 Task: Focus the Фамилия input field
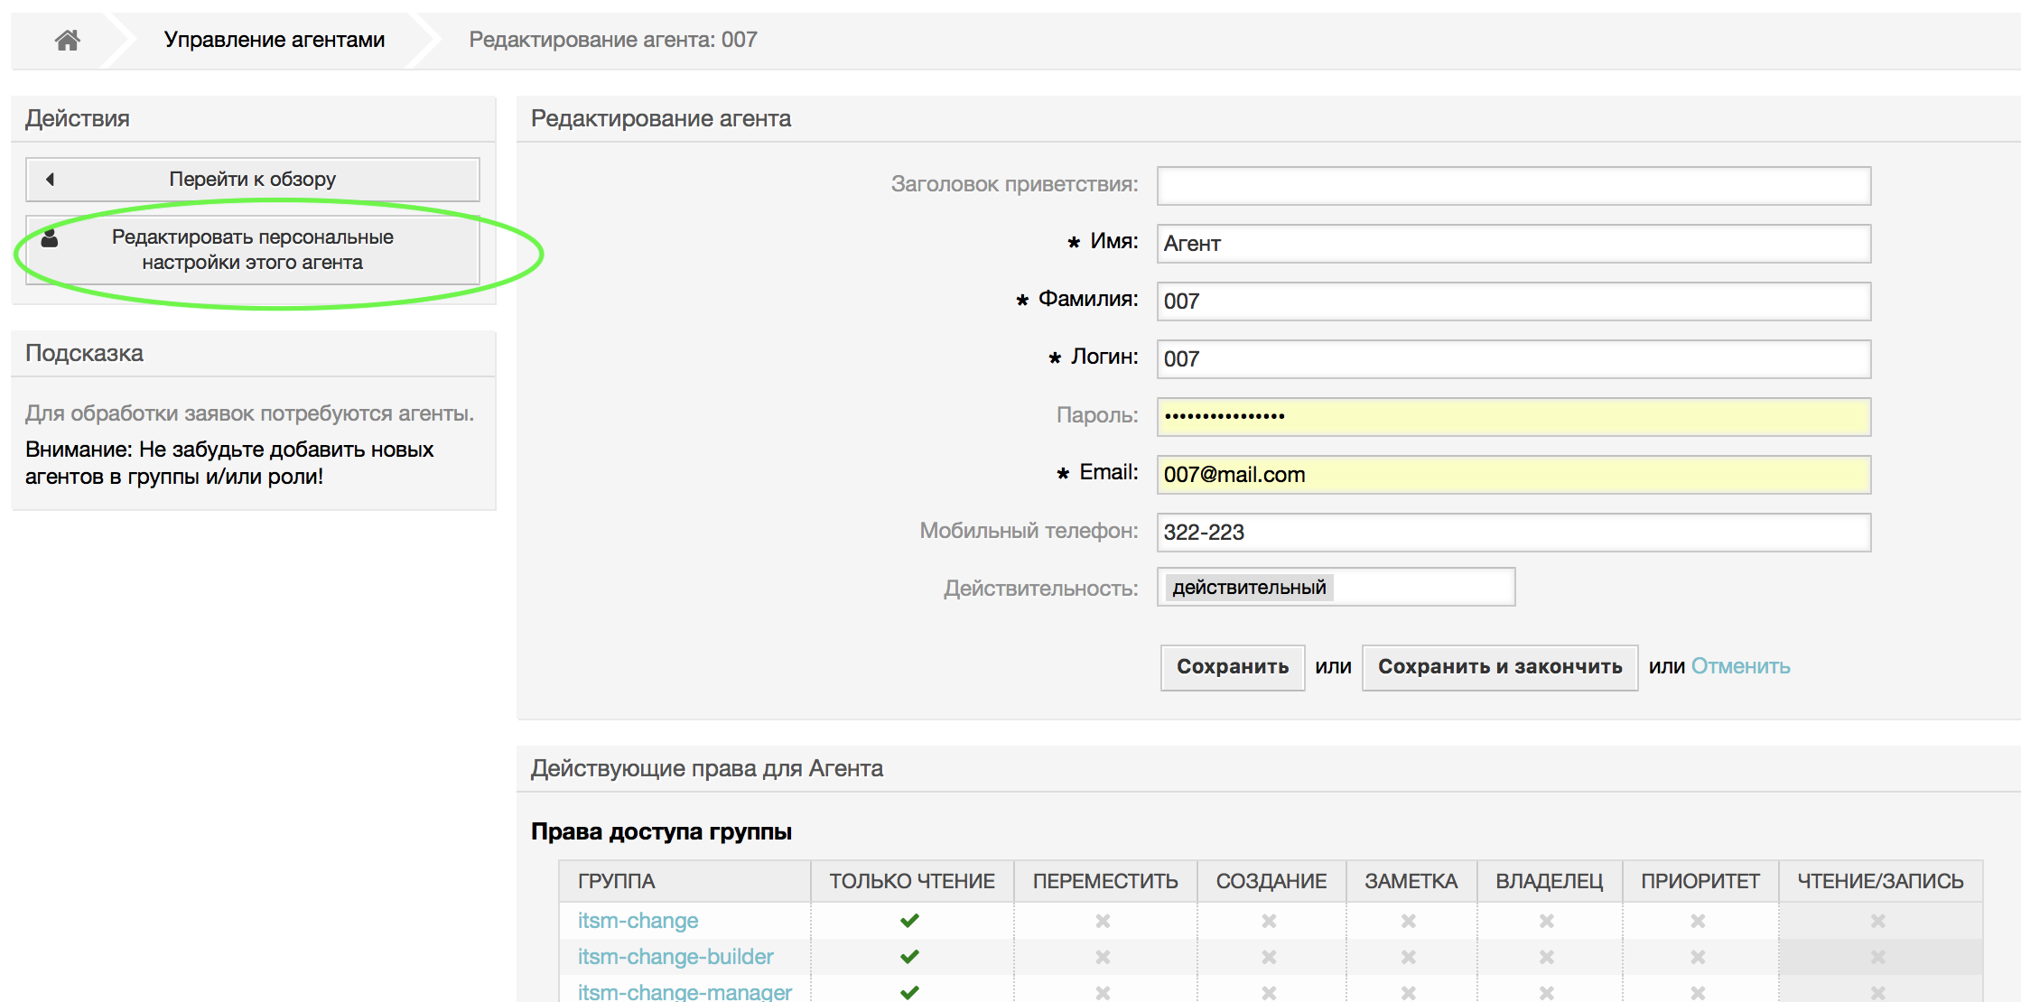click(x=1513, y=302)
